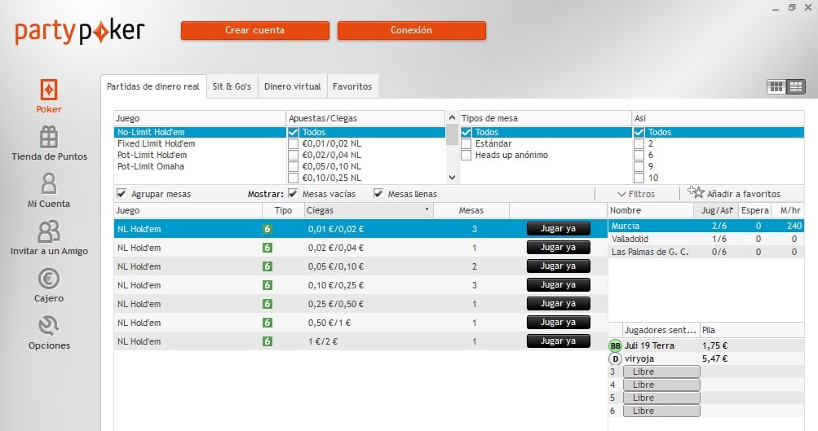Sort by the Jug/Asi column header
This screenshot has width=818, height=431.
[x=716, y=210]
